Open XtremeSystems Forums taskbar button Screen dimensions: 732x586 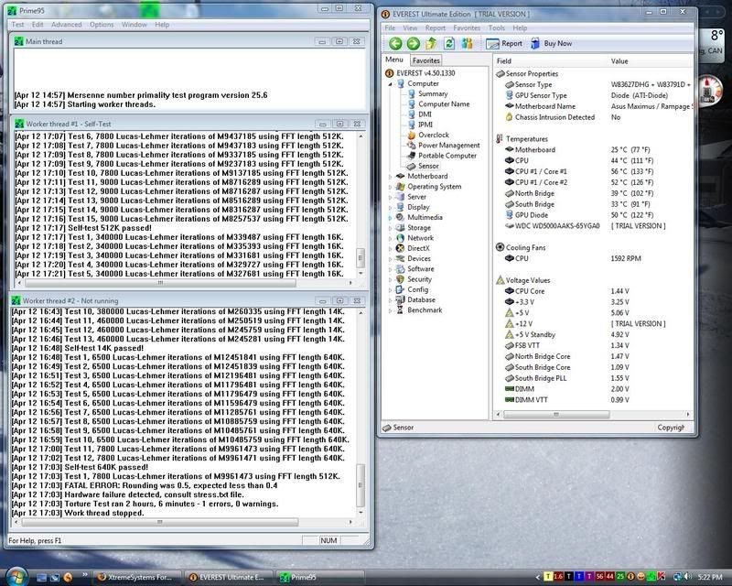coord(138,577)
